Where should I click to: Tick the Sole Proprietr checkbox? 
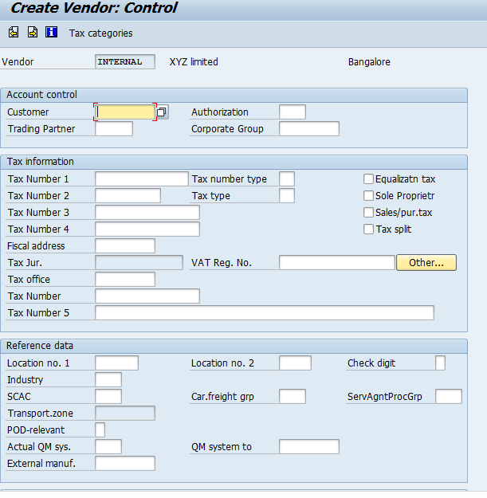point(368,196)
